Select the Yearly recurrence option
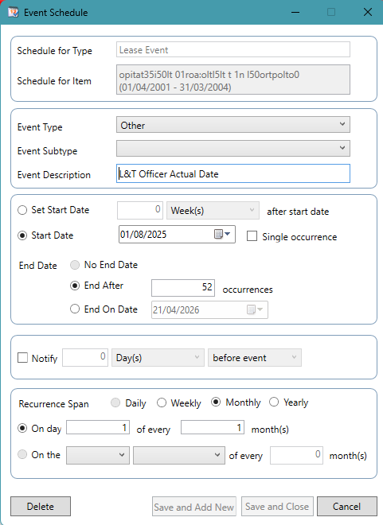 [274, 402]
